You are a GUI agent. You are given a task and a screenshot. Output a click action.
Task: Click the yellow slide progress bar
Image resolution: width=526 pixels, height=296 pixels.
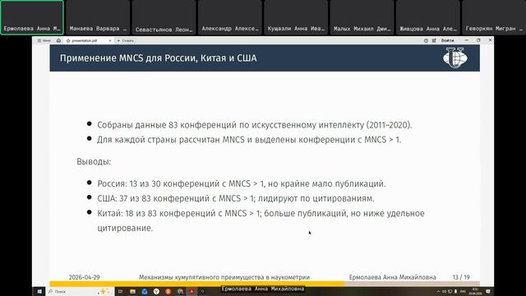click(197, 284)
